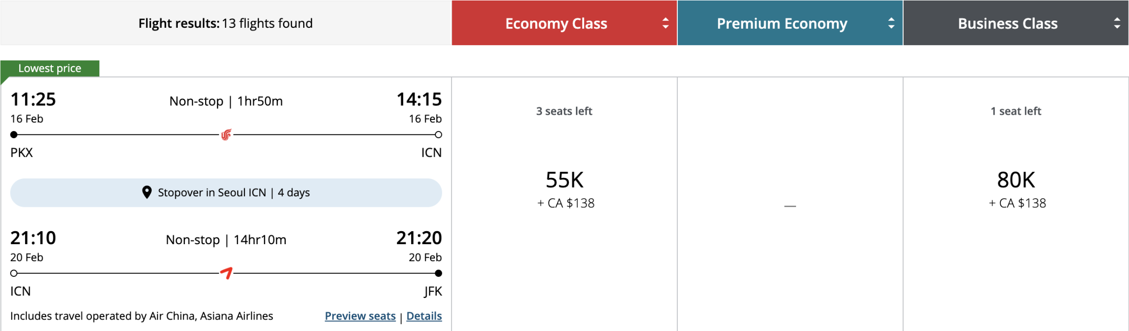Screen dimensions: 1129x331
Task: Click the Asiana Airlines logo icon
Action: click(x=226, y=273)
